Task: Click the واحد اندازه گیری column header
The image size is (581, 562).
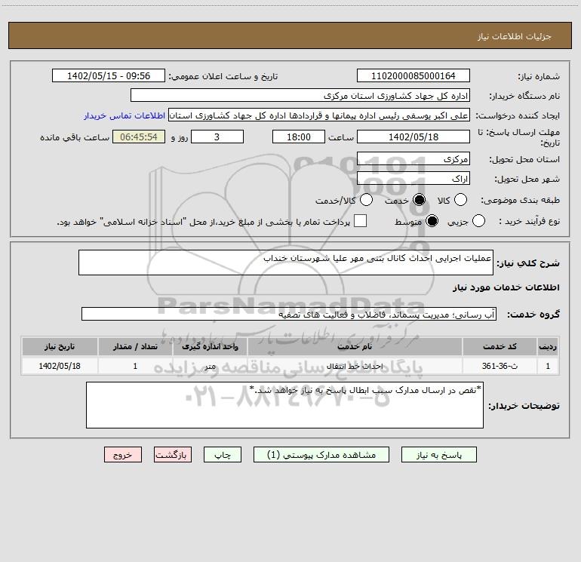Action: (x=210, y=346)
